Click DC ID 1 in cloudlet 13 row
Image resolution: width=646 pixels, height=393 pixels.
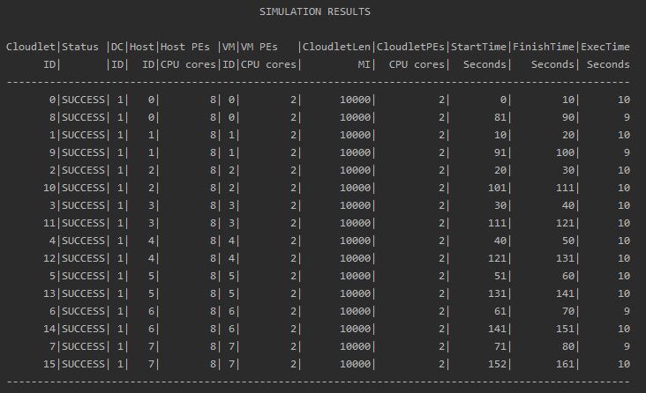point(120,293)
